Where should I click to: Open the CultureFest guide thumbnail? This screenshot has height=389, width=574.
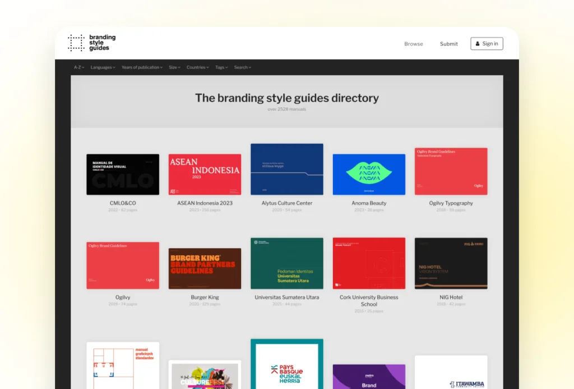tap(205, 375)
